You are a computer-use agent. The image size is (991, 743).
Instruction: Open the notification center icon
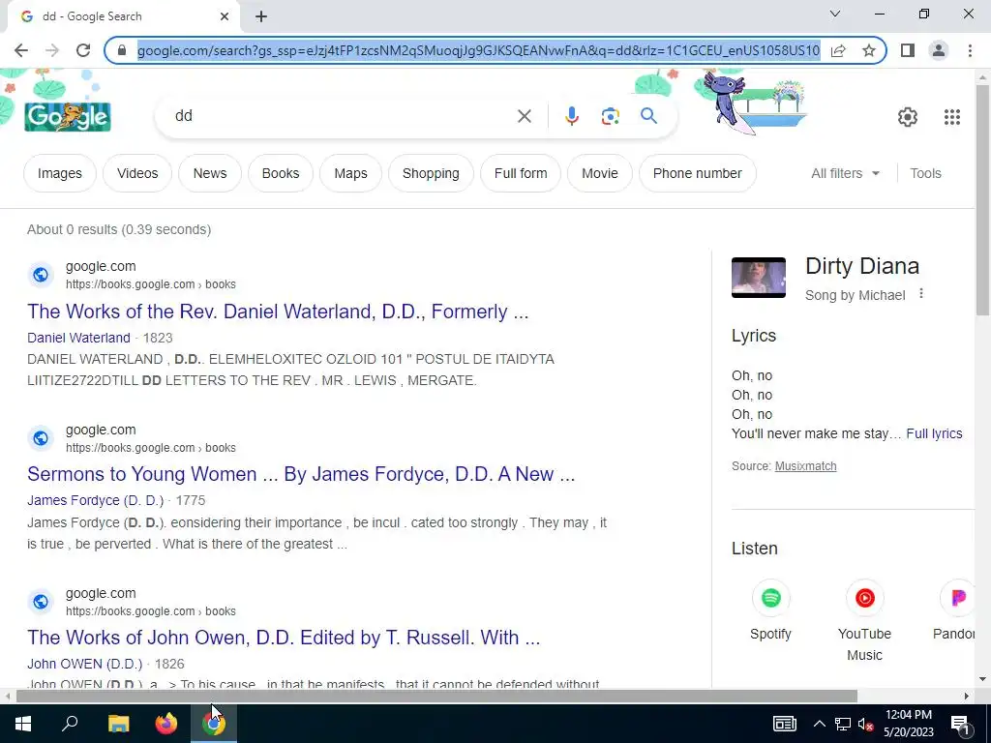(959, 724)
